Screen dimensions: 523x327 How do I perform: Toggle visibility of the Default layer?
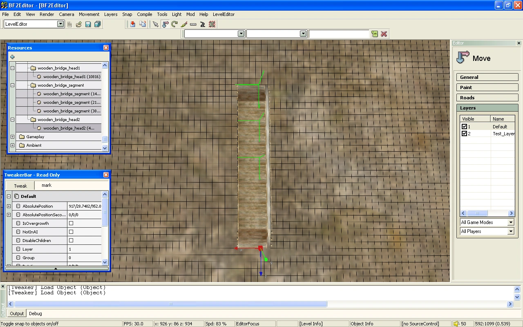click(x=464, y=127)
